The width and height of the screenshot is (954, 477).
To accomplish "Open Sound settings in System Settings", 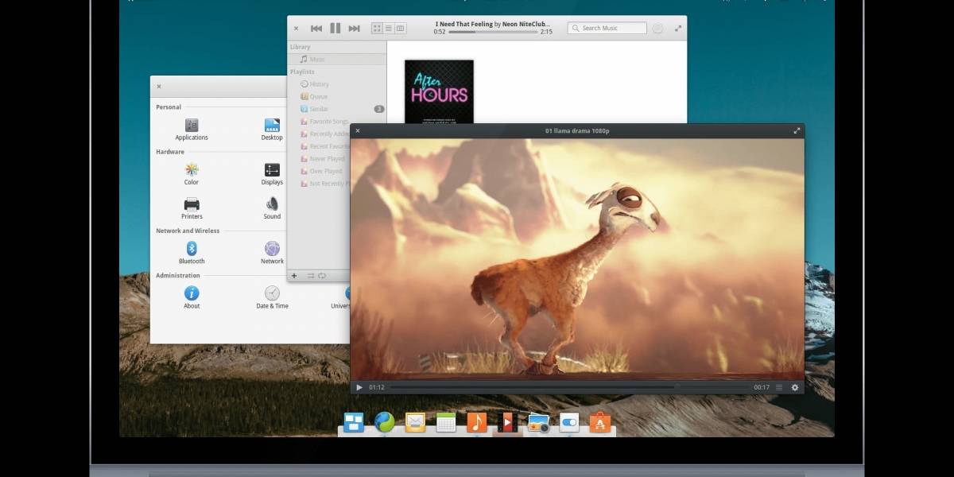I will click(x=272, y=208).
